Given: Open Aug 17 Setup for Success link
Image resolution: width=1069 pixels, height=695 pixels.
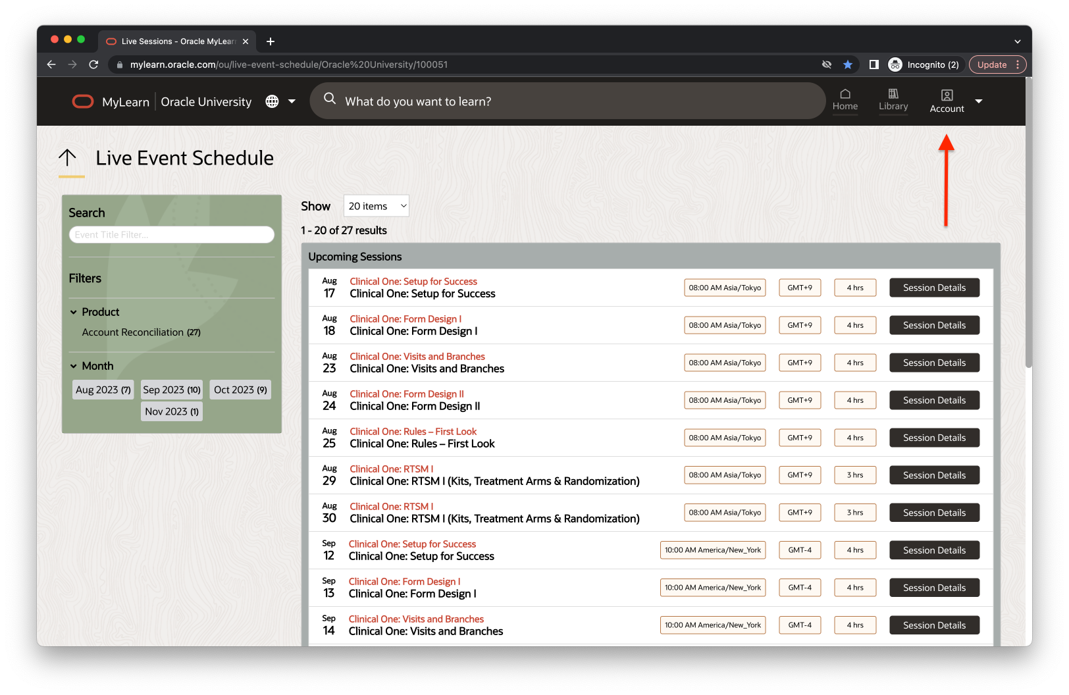Looking at the screenshot, I should [x=413, y=282].
